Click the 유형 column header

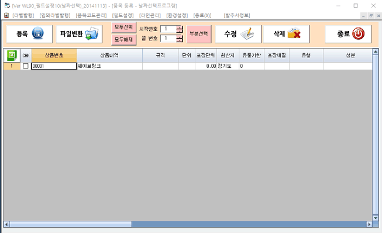[x=306, y=56]
